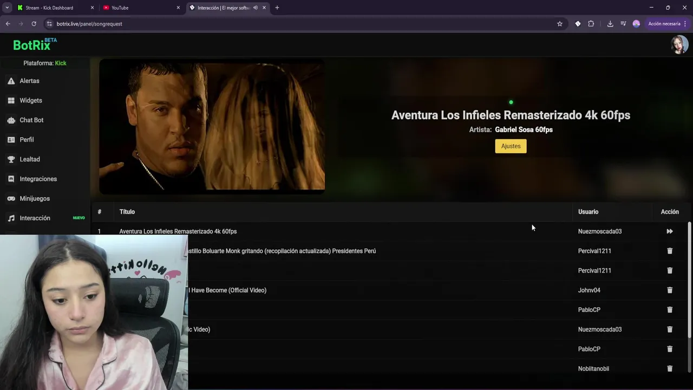
Task: Open media controls in browser toolbar
Action: coord(623,24)
